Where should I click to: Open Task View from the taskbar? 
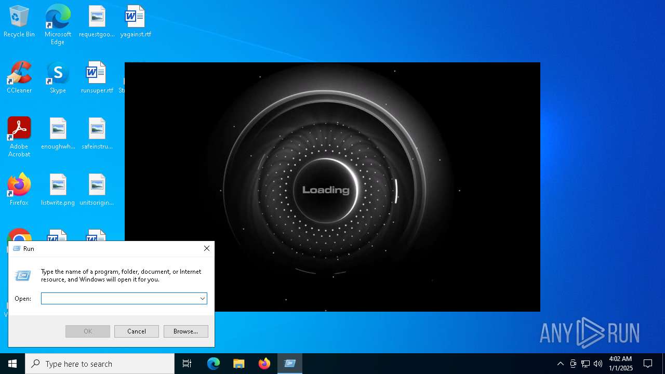(187, 364)
